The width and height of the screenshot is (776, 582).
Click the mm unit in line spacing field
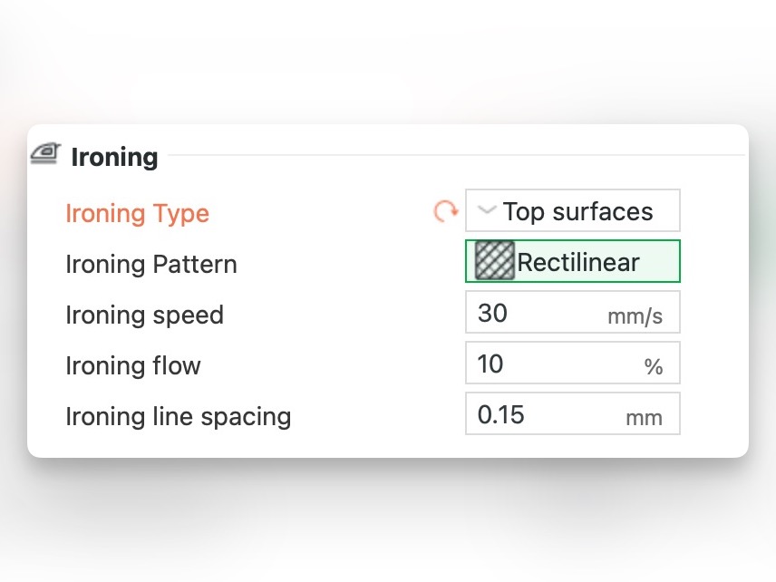(644, 418)
